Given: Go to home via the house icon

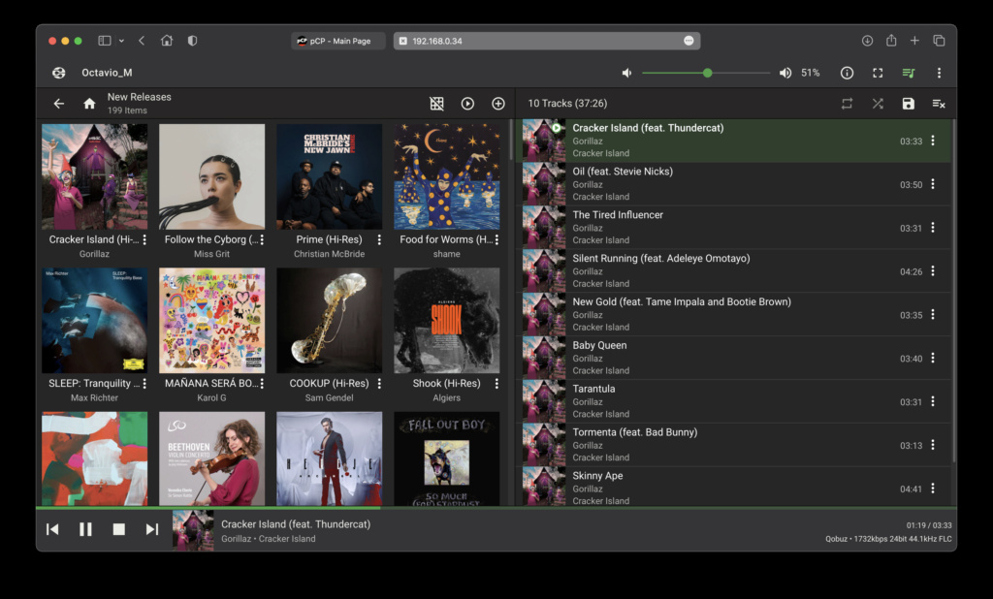Looking at the screenshot, I should click(x=89, y=103).
